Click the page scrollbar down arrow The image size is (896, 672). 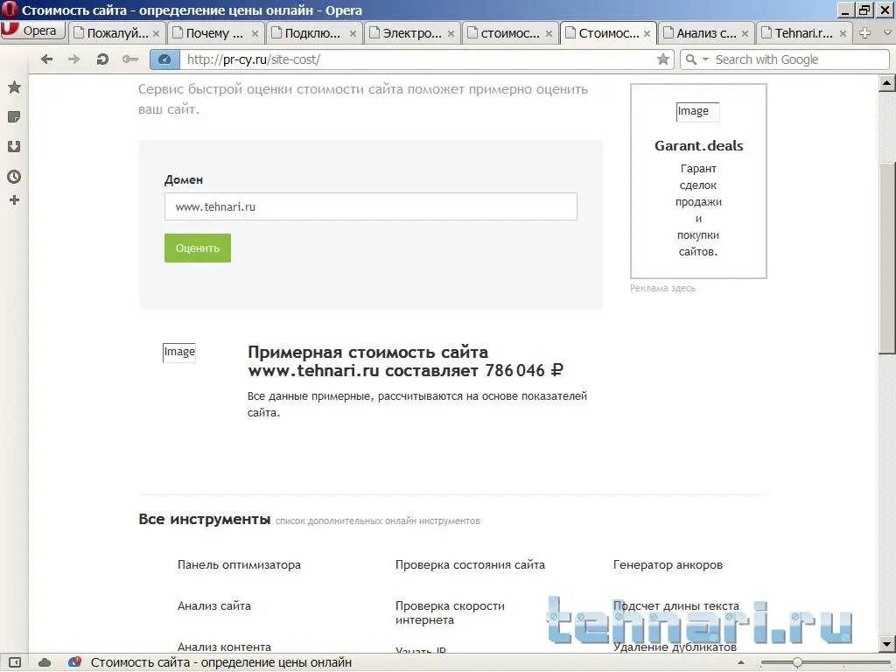[x=887, y=644]
